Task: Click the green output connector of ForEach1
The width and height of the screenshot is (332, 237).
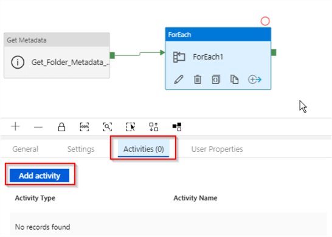Action: [274, 52]
